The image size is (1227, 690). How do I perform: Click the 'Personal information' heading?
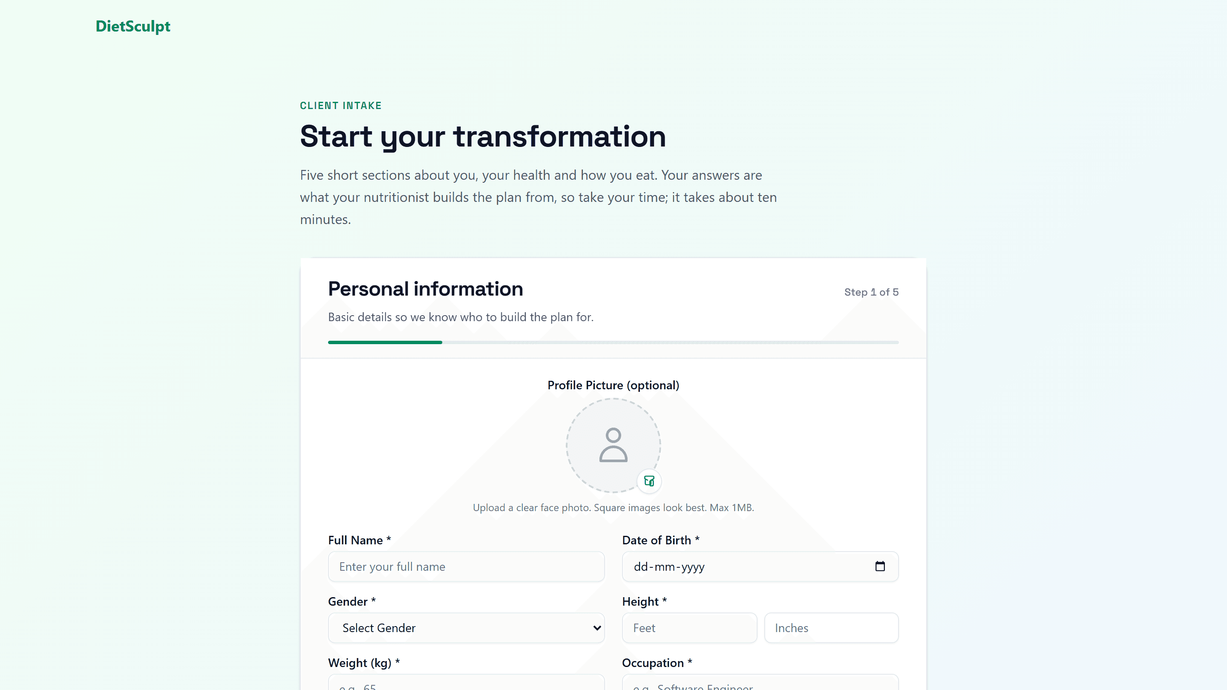(425, 289)
